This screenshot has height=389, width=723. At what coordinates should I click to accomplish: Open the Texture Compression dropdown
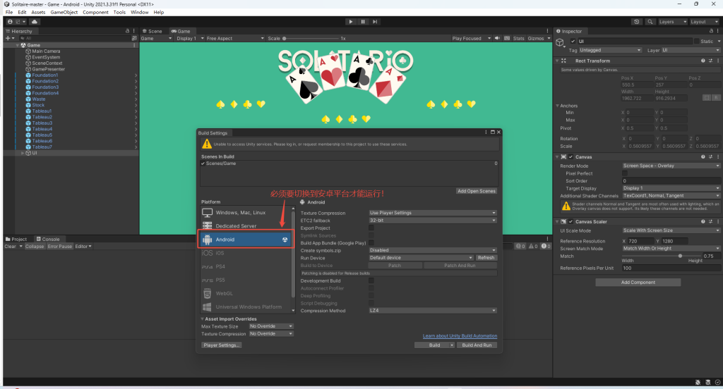tap(433, 213)
